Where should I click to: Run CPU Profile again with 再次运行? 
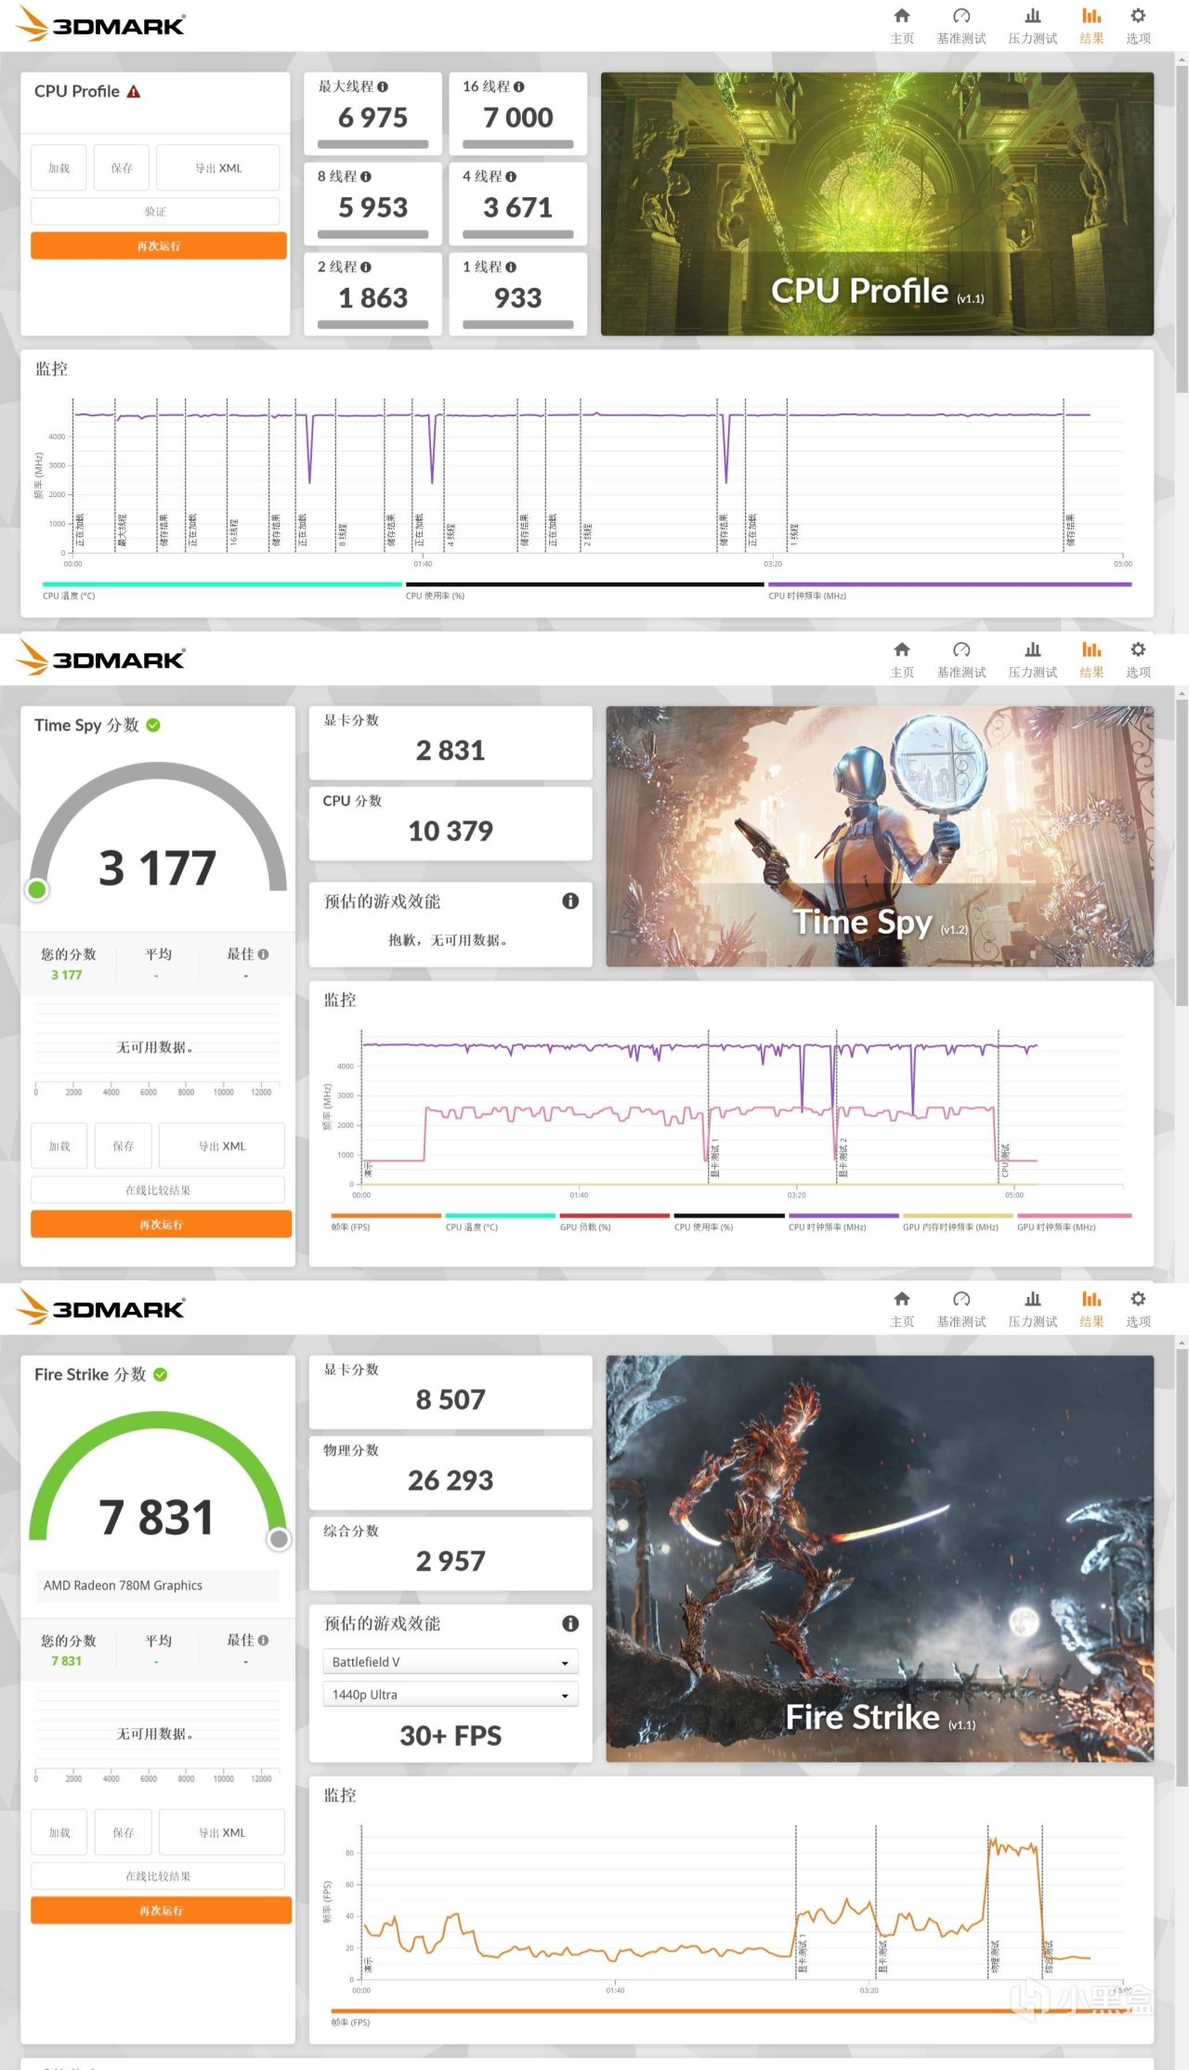159,246
